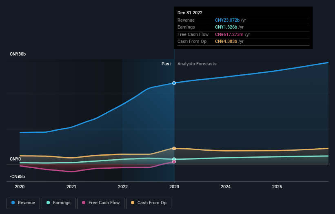This screenshot has height=214, width=335.
Task: Select the pink Free Cash Flow data point
Action: [x=174, y=162]
